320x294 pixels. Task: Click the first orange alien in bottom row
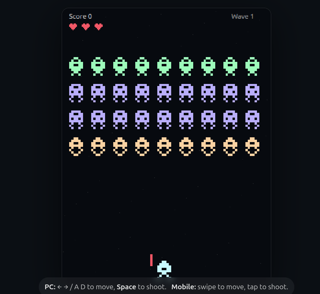[76, 147]
